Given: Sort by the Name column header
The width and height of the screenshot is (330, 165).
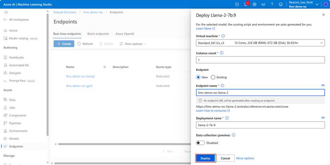Looking at the screenshot, I should pos(70,67).
